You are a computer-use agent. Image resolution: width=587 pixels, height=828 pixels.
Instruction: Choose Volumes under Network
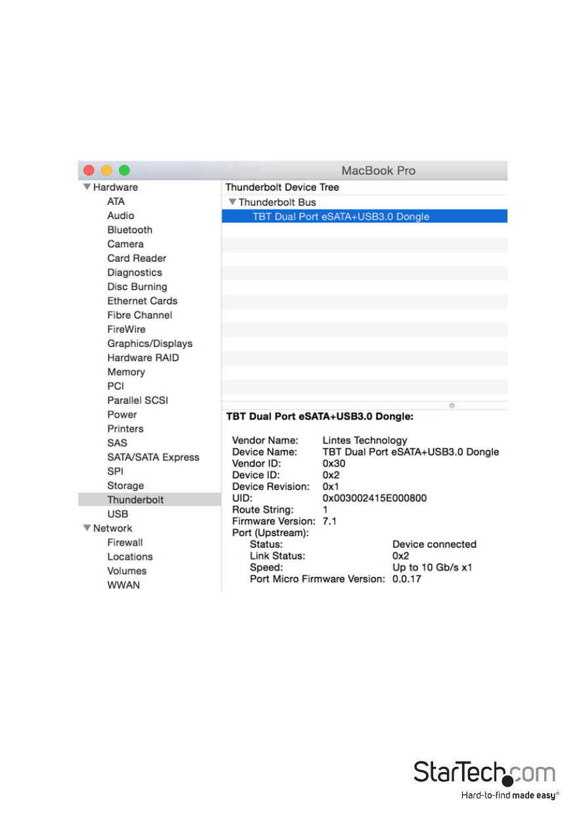127,571
